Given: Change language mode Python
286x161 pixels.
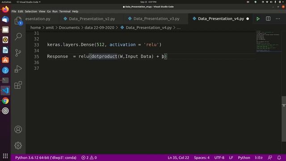Looking at the screenshot, I should tap(244, 157).
